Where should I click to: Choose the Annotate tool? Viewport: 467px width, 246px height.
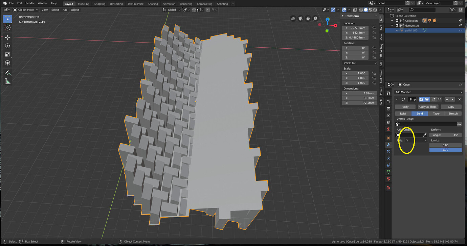click(7, 73)
